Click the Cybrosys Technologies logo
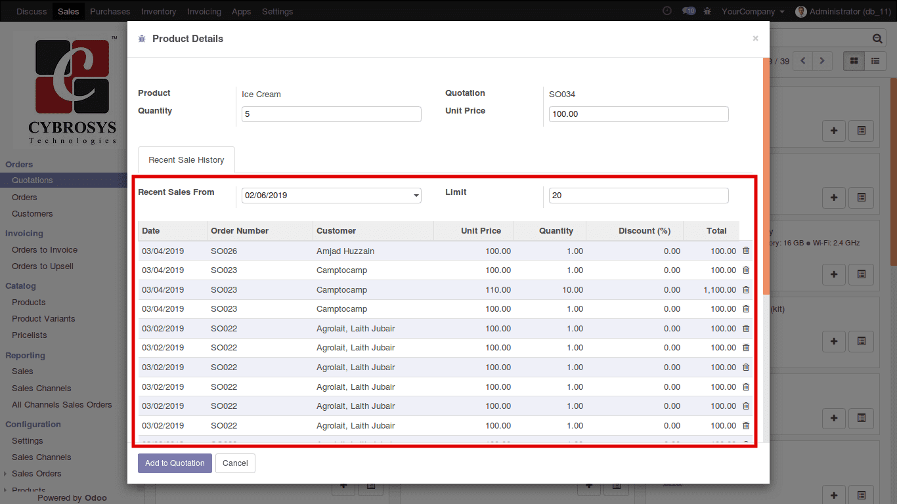This screenshot has height=504, width=897. click(72, 90)
